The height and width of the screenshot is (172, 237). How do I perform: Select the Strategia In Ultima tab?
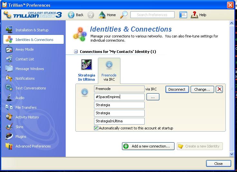pyautogui.click(x=86, y=70)
